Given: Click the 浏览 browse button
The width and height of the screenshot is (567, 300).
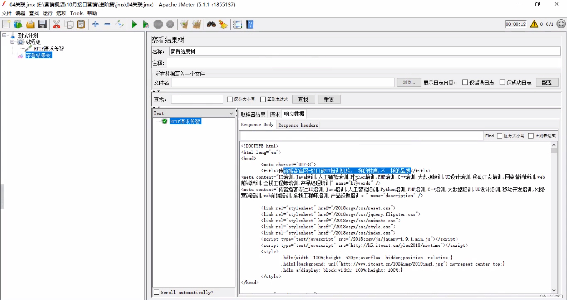Looking at the screenshot, I should 409,83.
